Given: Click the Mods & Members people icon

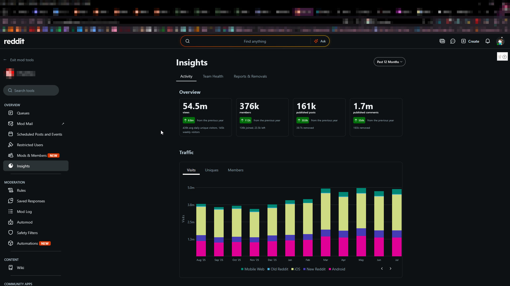Looking at the screenshot, I should coord(11,155).
